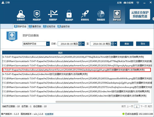
Task: Select log row with 160310uppoooi6w64i4r8o.png
Action: click(77, 79)
